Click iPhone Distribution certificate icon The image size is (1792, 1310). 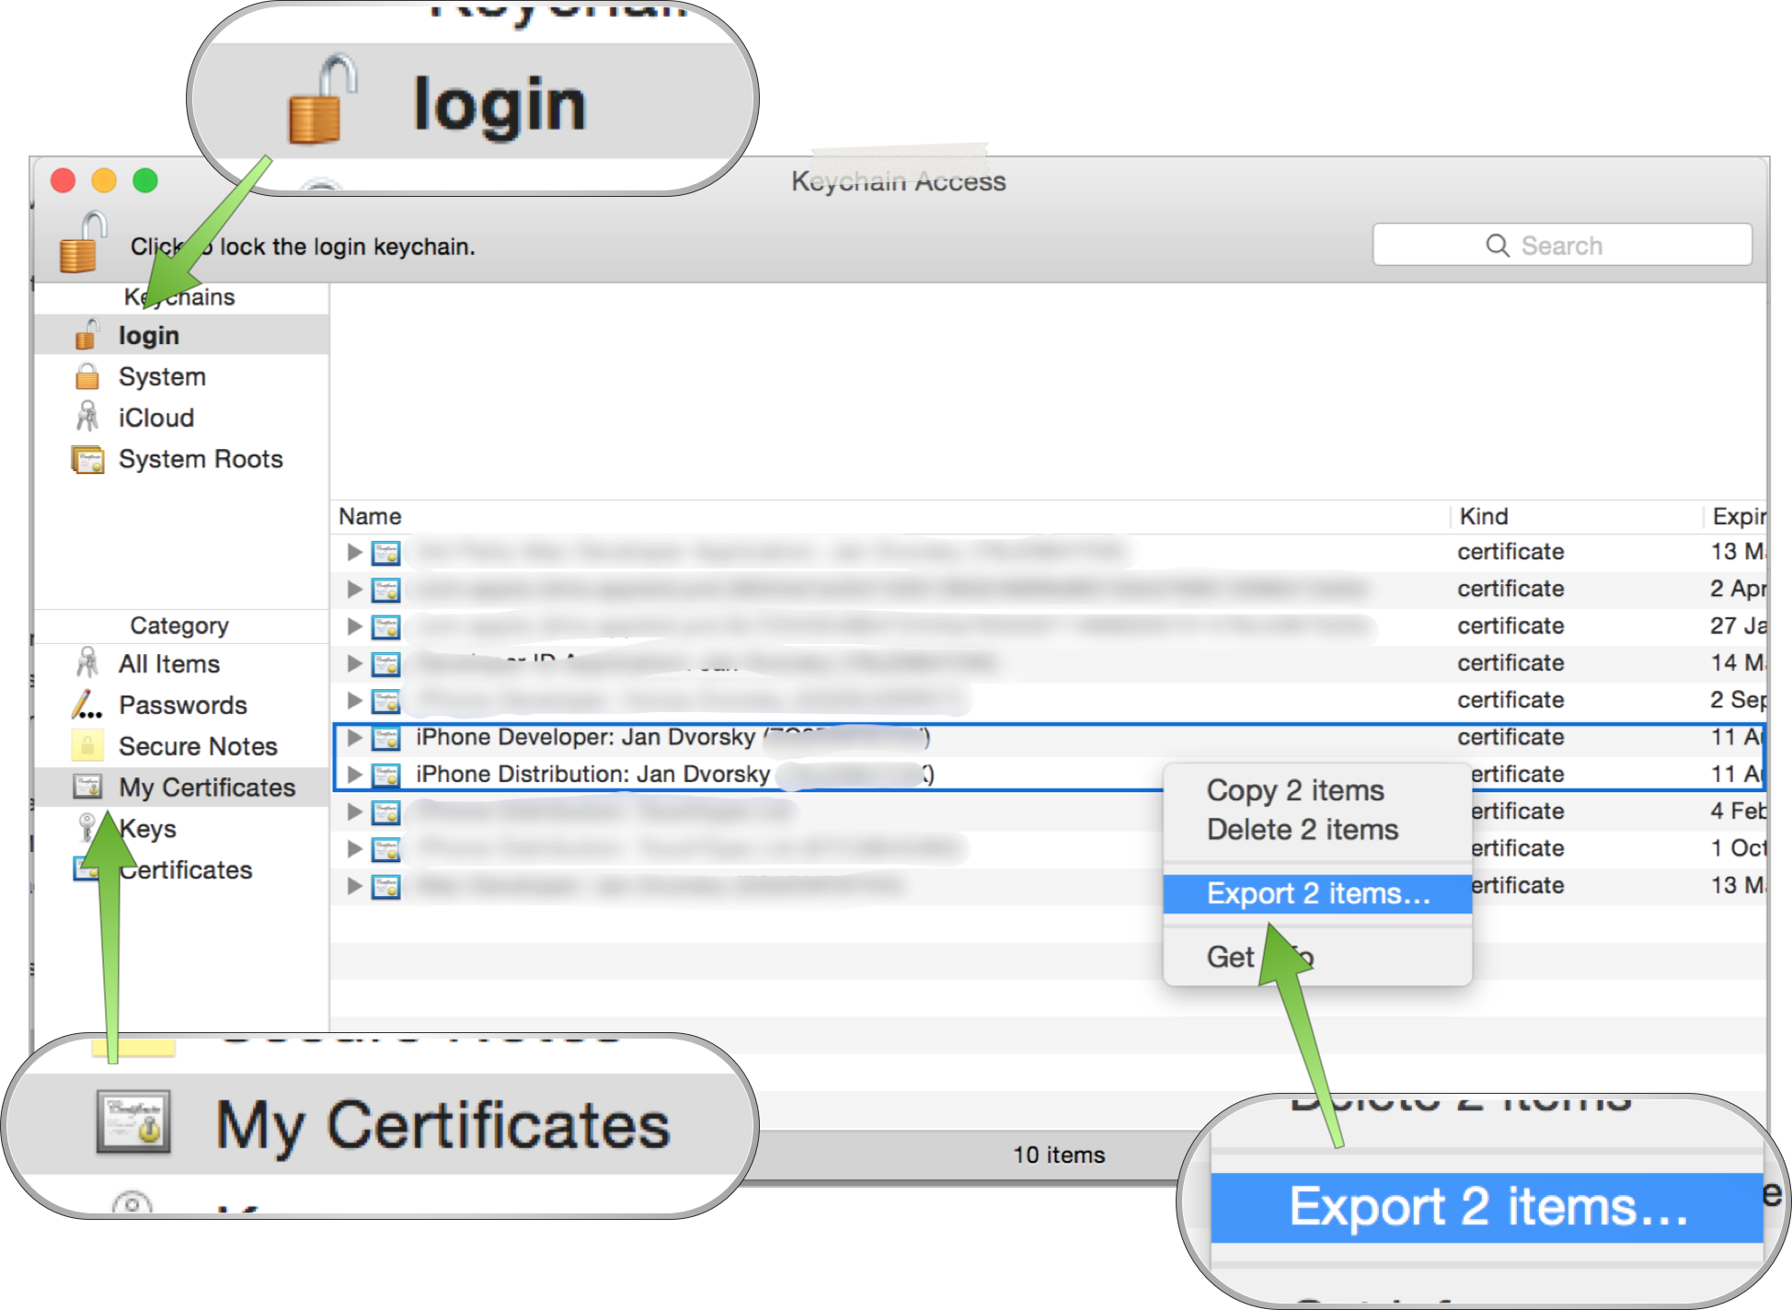pyautogui.click(x=385, y=775)
